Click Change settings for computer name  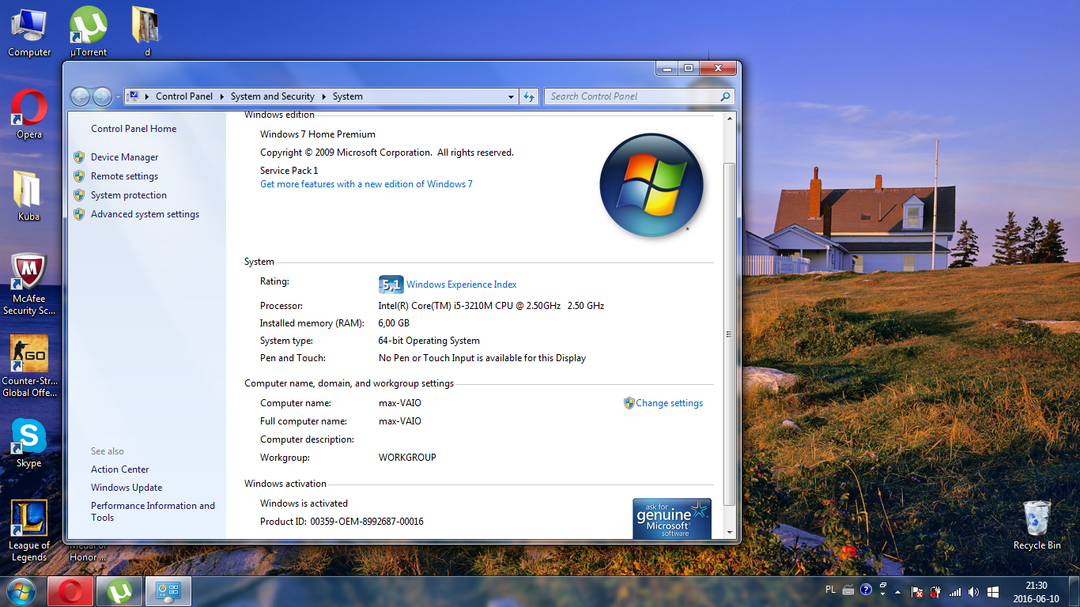click(668, 403)
